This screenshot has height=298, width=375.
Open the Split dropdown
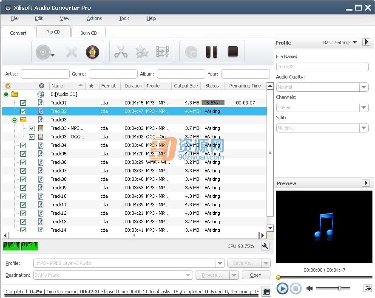(x=364, y=128)
